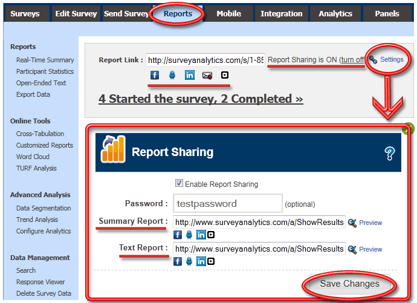
Task: Email the report link using envelope icon
Action: (x=207, y=76)
